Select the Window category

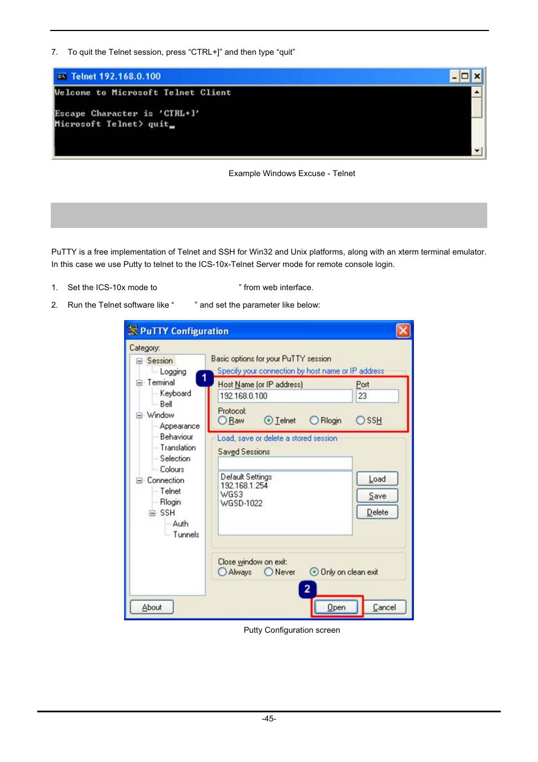pyautogui.click(x=161, y=415)
